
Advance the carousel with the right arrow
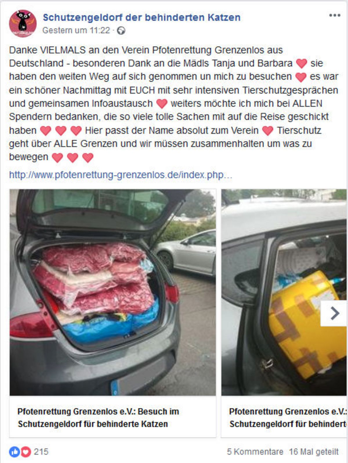334,313
